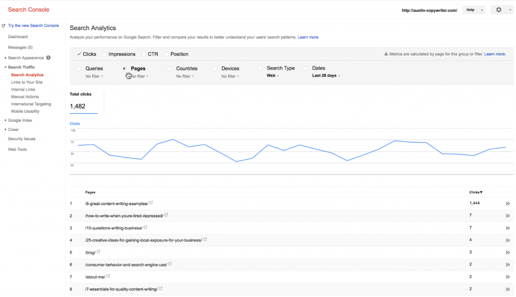Open /how-to-write-when-youre-tired-depressed/ externally
Screen dimensions: 516x297
click(166, 215)
